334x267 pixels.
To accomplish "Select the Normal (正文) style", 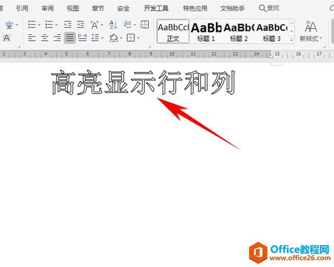I will [173, 31].
